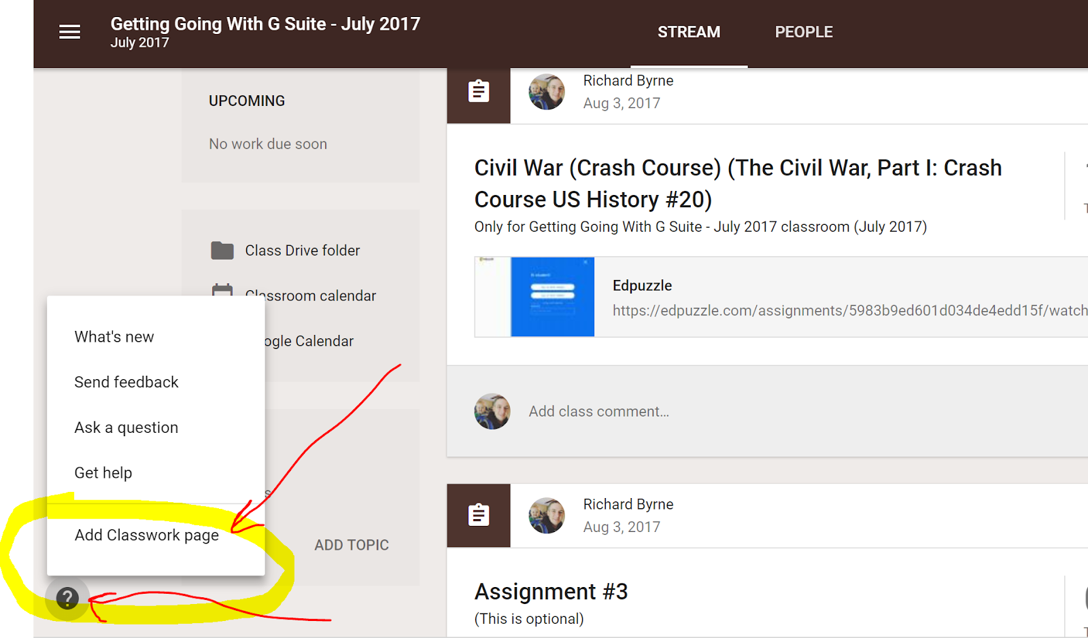Choose Ask a question

click(x=126, y=427)
